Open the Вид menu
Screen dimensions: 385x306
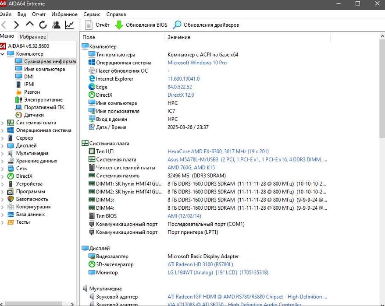21,14
